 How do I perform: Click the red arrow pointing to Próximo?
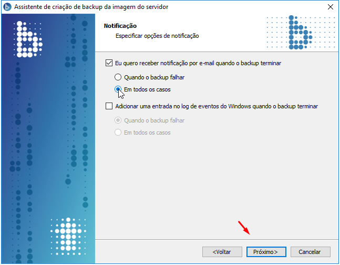pos(244,228)
